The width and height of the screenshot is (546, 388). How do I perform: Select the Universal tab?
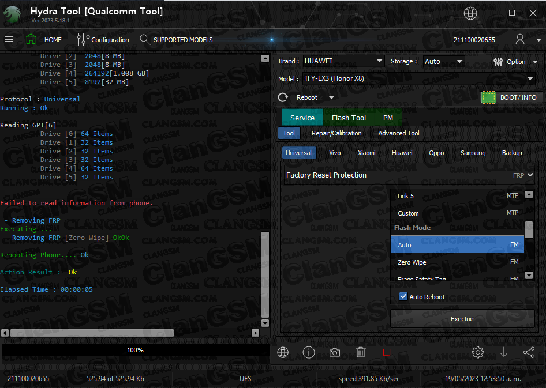(x=299, y=153)
